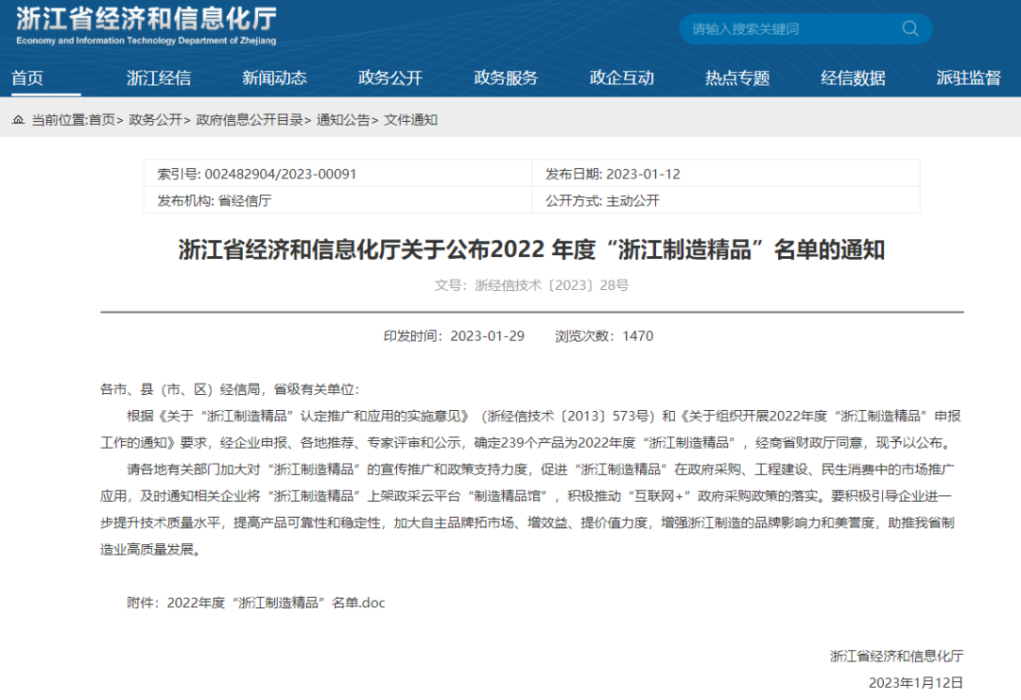
Task: Open the 派驻监督 section
Action: click(x=968, y=78)
